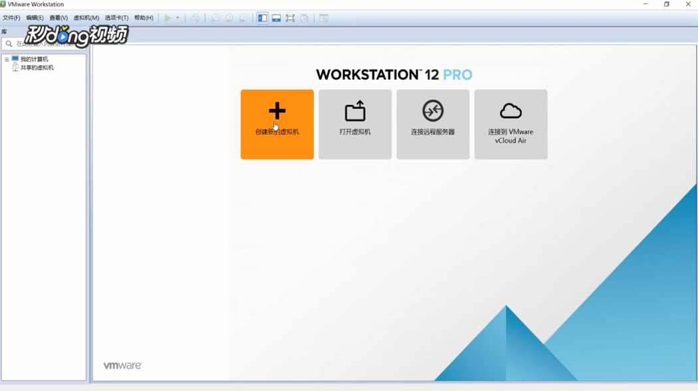
Task: Toggle the library sidebar view icon
Action: pyautogui.click(x=263, y=18)
